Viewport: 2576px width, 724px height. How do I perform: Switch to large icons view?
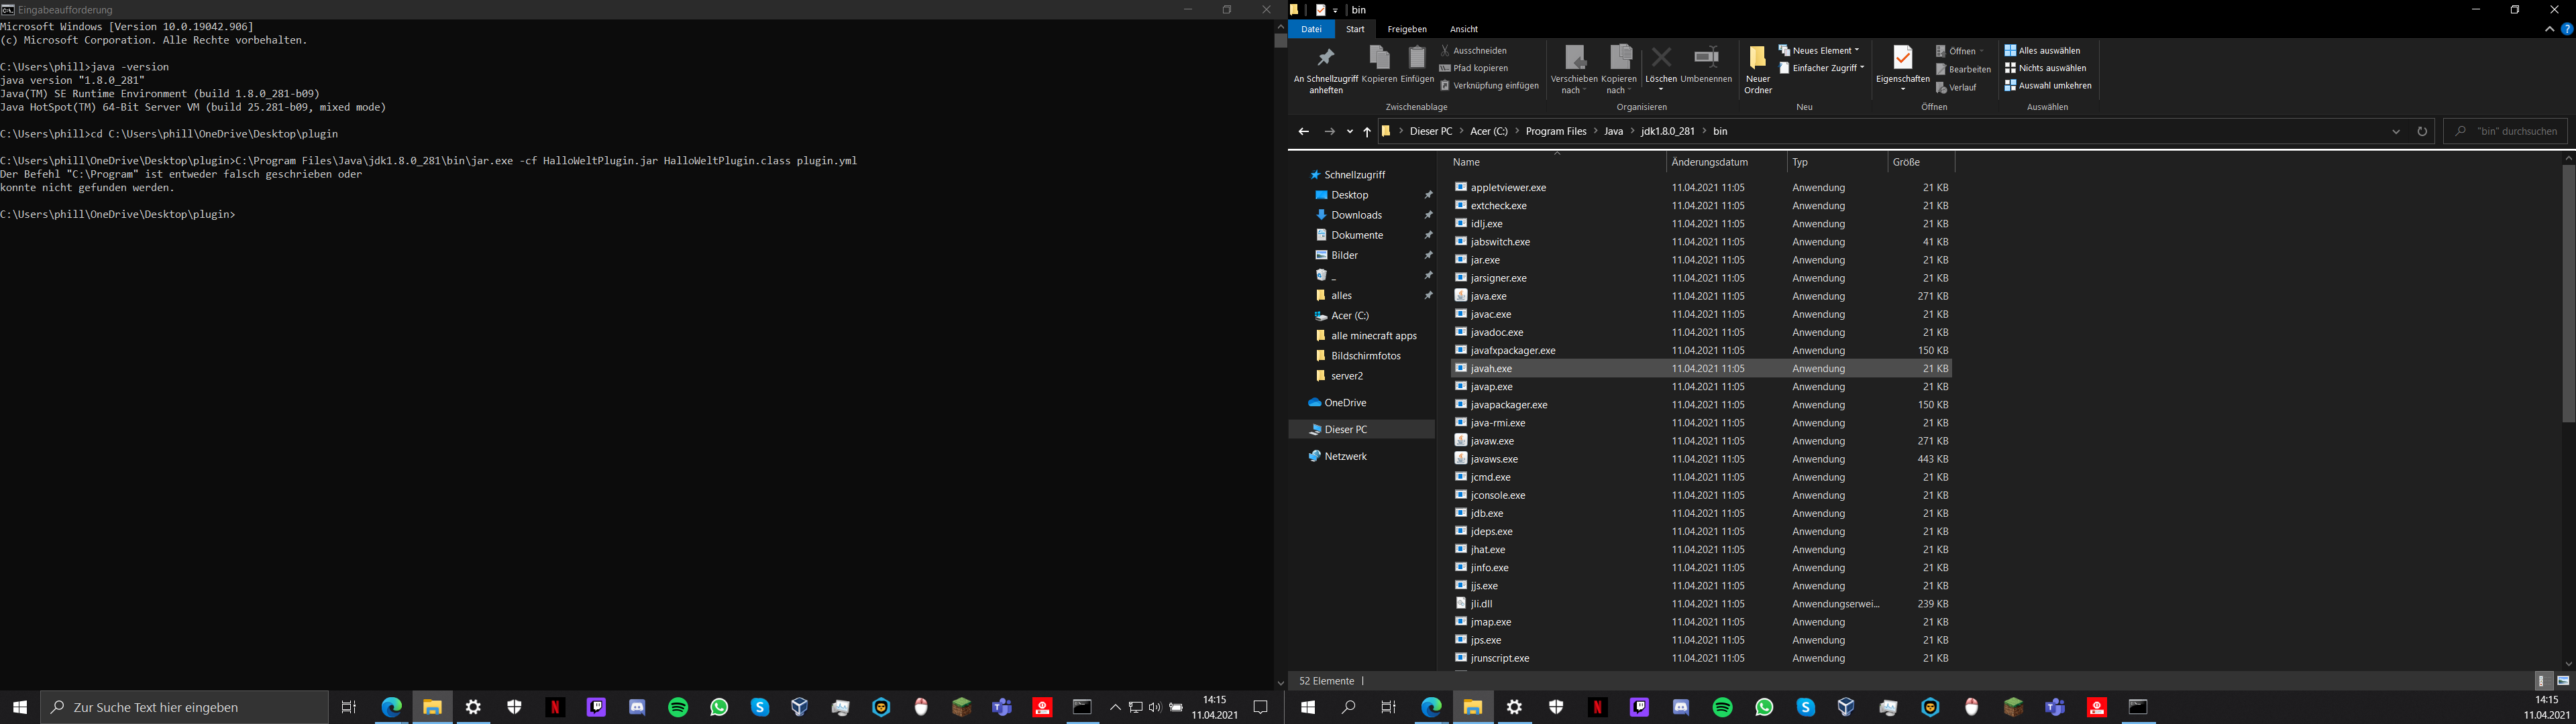tap(2563, 680)
